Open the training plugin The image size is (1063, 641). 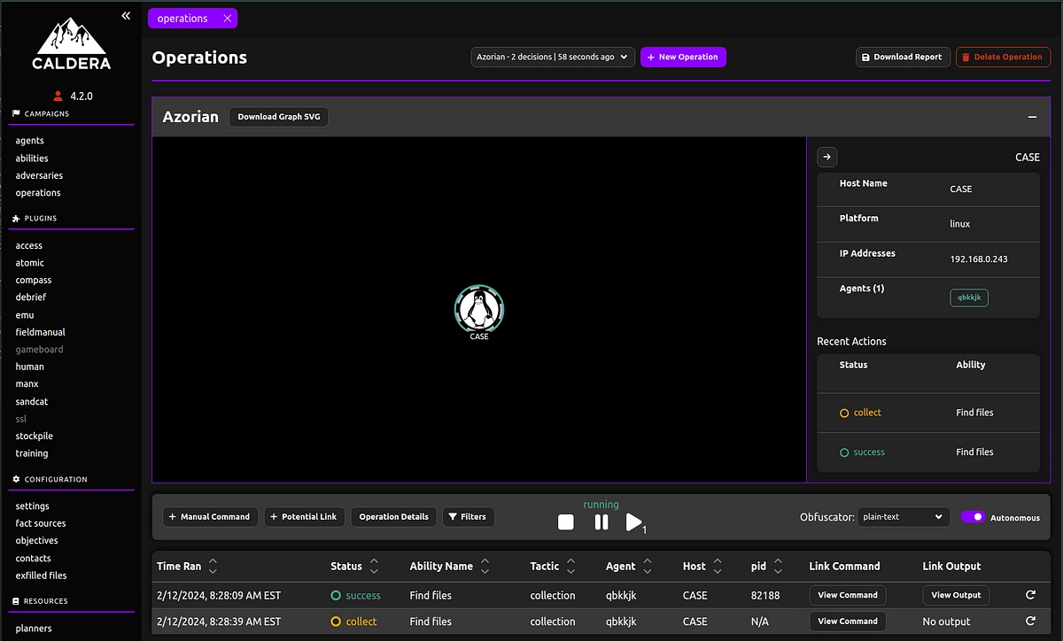point(31,453)
